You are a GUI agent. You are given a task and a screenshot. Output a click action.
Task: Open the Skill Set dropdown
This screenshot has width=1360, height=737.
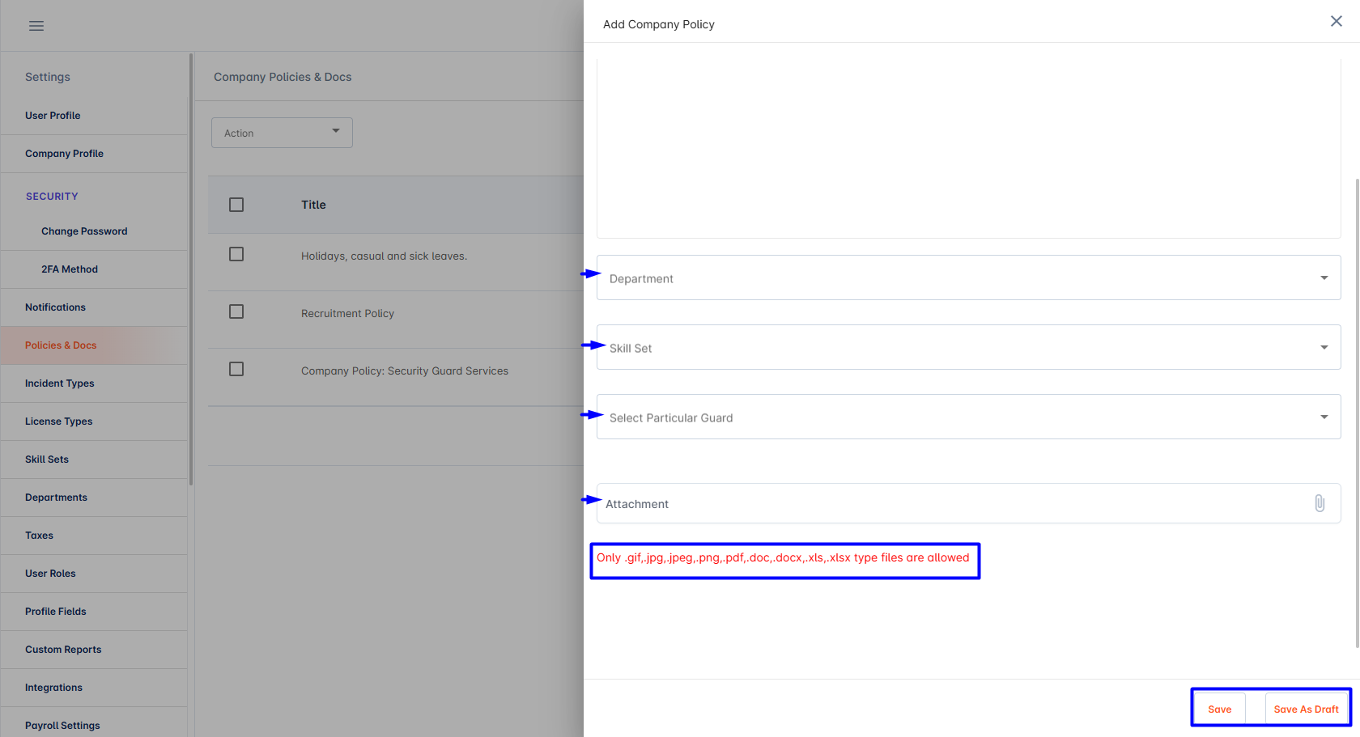tap(969, 347)
